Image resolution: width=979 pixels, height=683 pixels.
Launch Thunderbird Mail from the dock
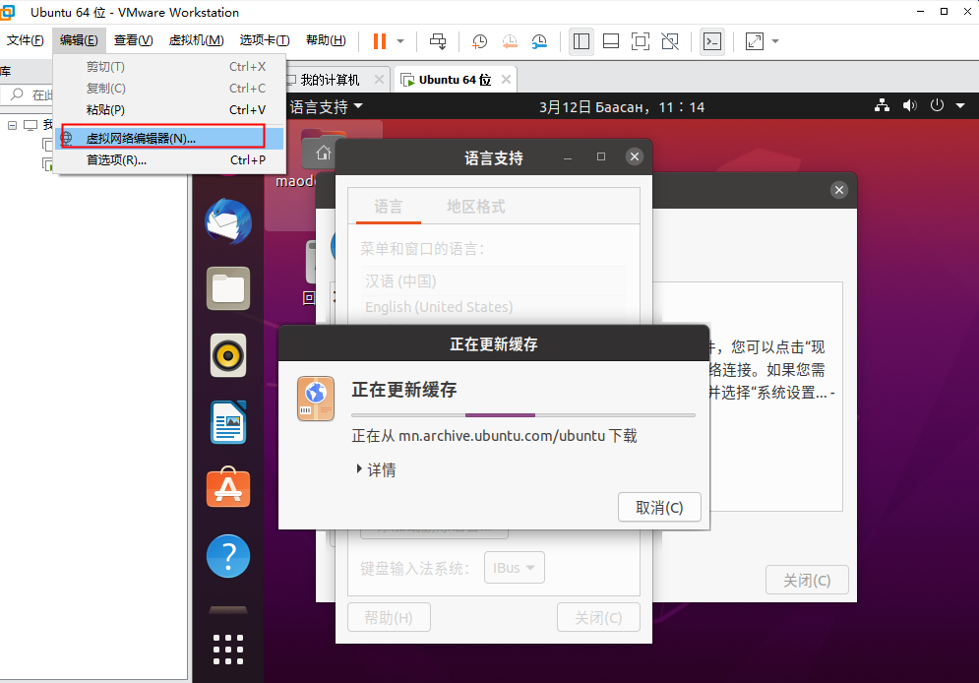coord(228,221)
